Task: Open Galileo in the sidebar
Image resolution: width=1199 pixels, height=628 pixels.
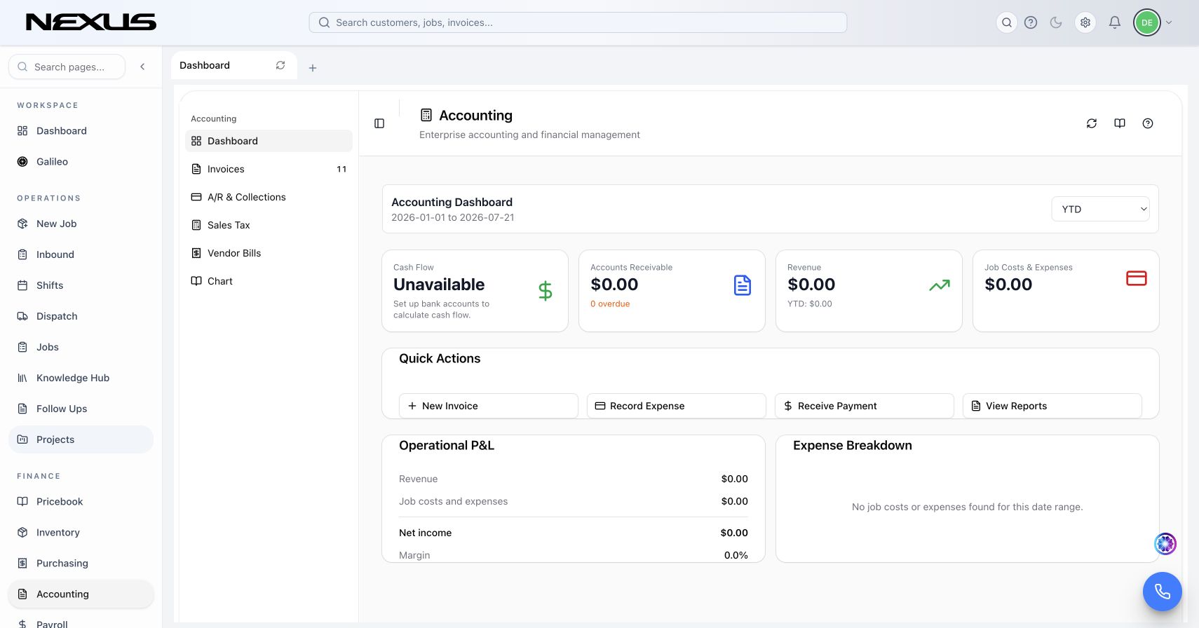Action: 81,162
